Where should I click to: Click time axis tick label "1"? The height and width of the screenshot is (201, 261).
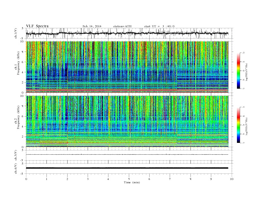47,179
